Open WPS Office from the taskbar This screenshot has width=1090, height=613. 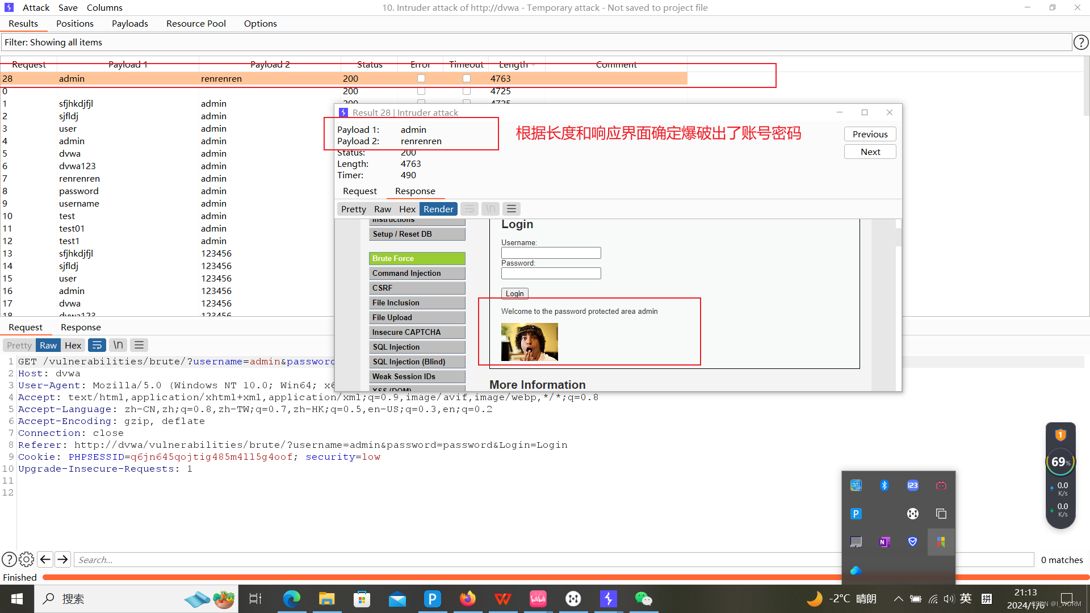click(503, 599)
